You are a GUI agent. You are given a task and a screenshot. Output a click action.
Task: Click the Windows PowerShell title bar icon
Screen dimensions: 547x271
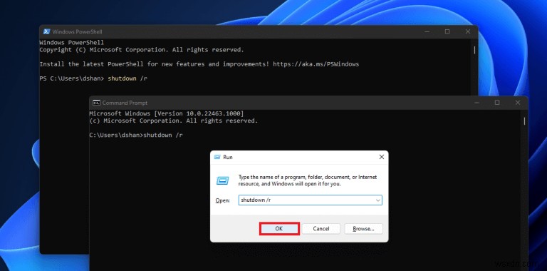[46, 31]
